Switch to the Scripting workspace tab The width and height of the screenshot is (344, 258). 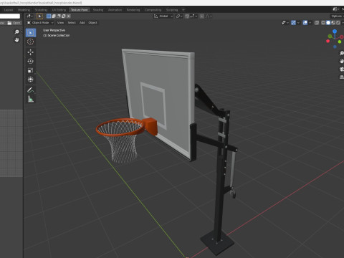pos(172,10)
